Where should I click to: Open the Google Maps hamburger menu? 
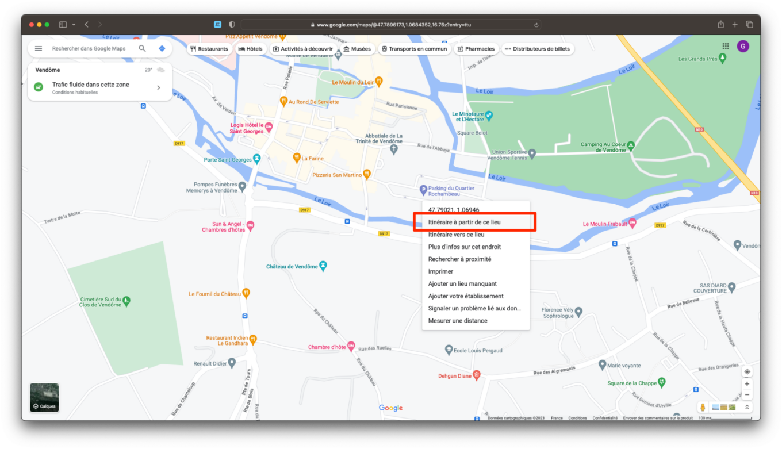point(39,49)
